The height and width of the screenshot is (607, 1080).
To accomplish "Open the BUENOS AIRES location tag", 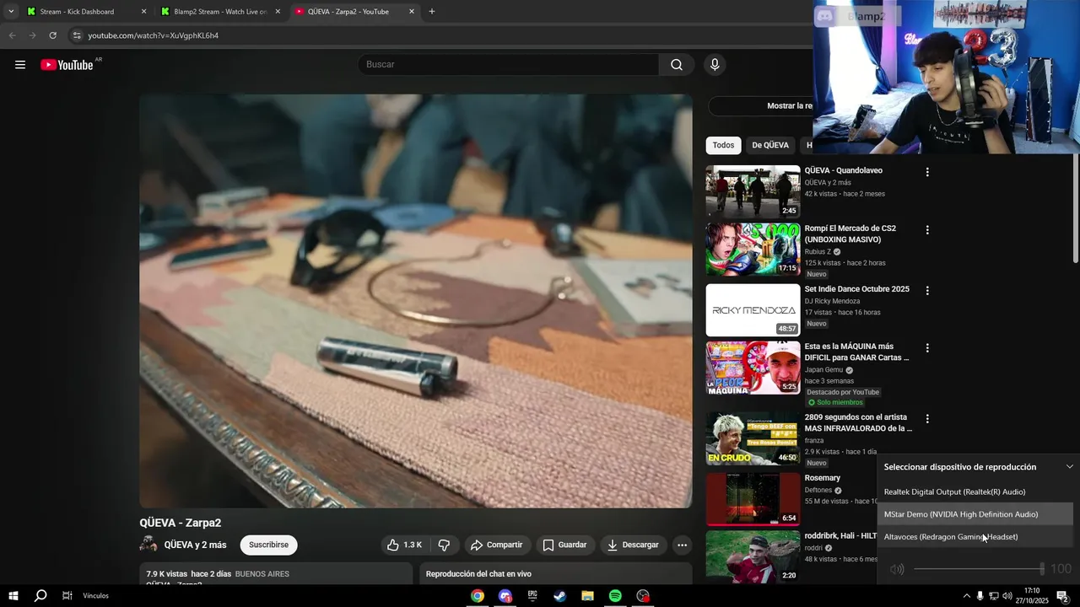I will point(262,574).
